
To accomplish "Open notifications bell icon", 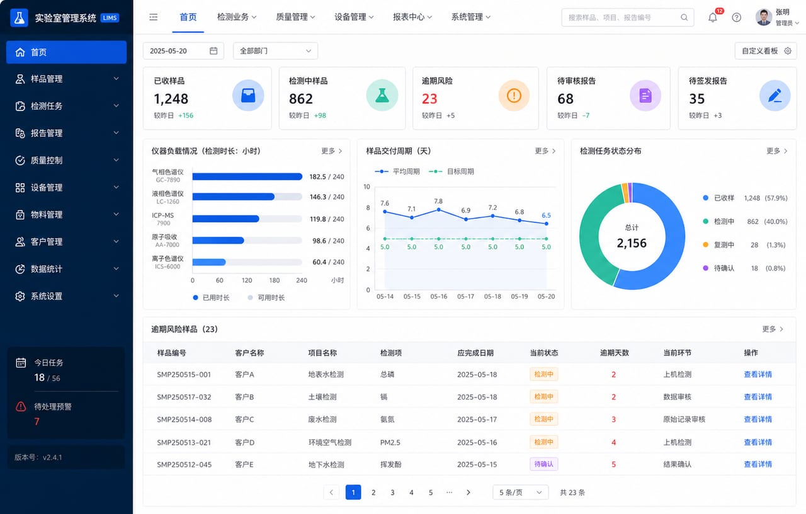I will [x=713, y=18].
